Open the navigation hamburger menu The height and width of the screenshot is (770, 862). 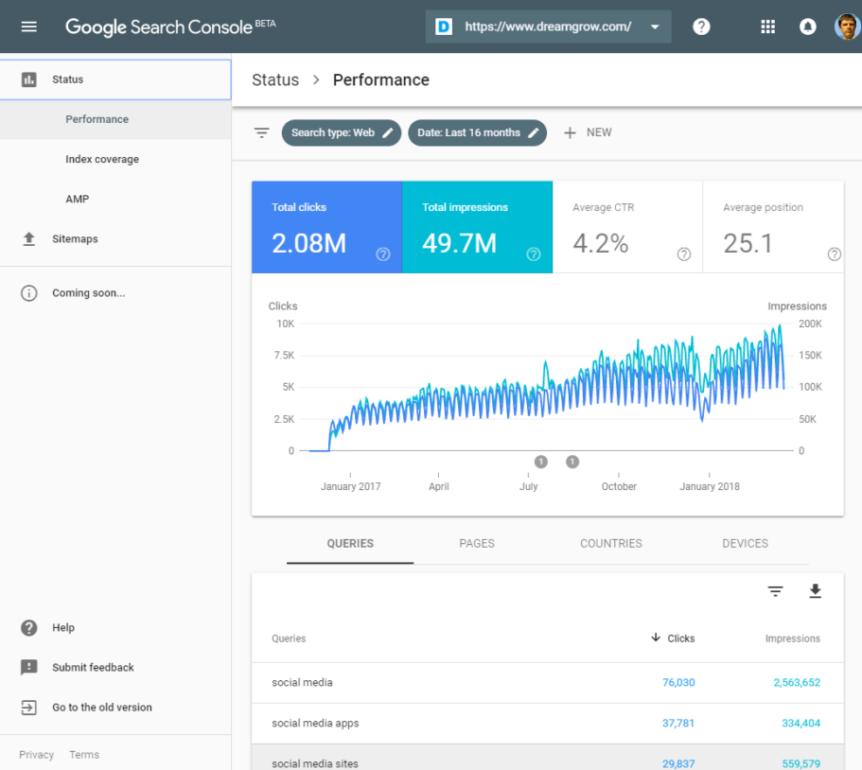click(x=27, y=26)
